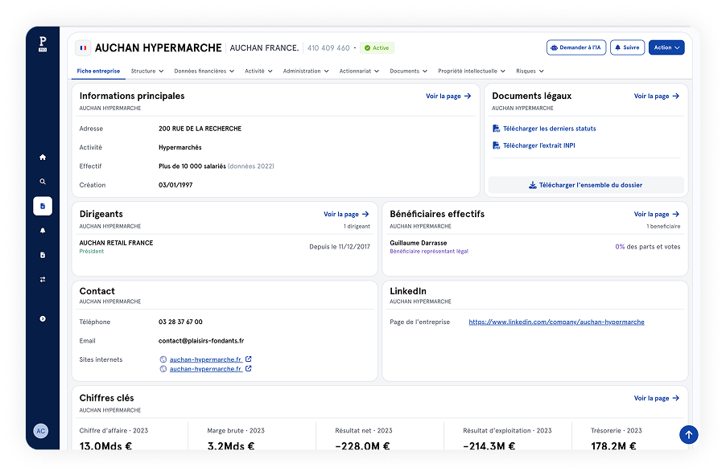Viewport: 726px width, 476px height.
Task: Open Voir la page for Bénéficiaires effectifs
Action: point(657,214)
